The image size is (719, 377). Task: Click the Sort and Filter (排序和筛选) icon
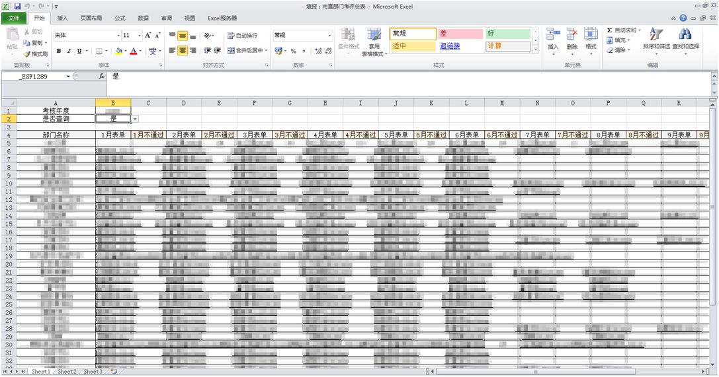[656, 34]
